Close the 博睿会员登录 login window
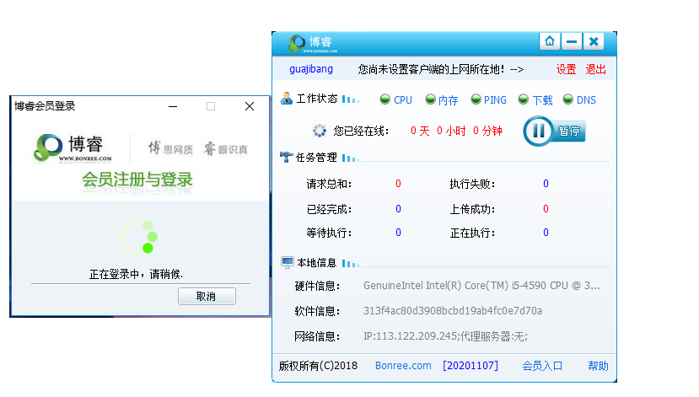The image size is (699, 397). click(x=250, y=106)
